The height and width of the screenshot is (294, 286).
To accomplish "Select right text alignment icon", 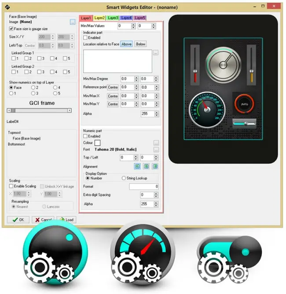I will (155, 166).
